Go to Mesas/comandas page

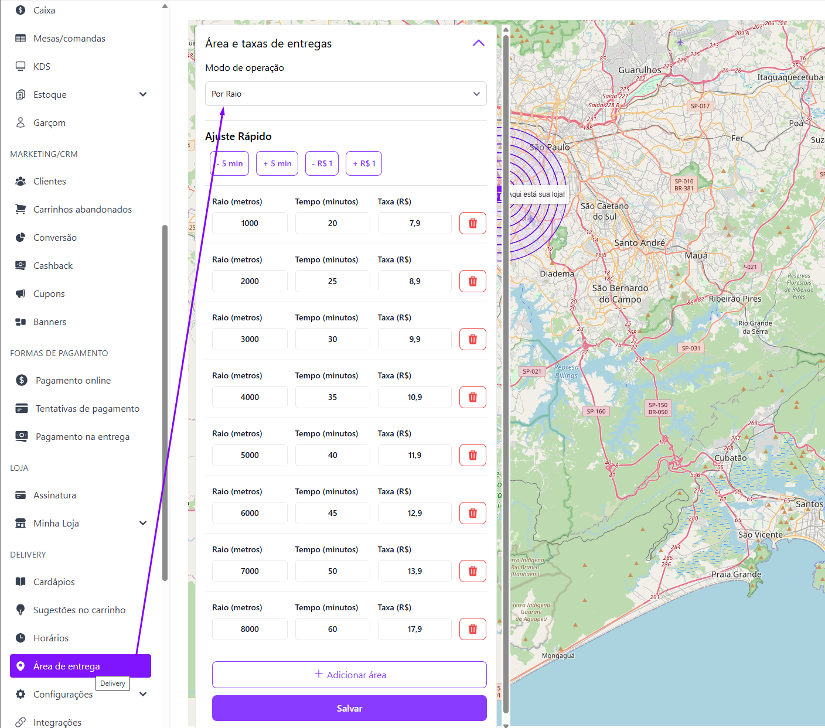pyautogui.click(x=69, y=38)
